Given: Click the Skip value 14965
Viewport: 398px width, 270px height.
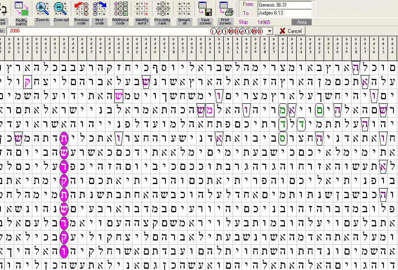Looking at the screenshot, I should click(x=264, y=22).
